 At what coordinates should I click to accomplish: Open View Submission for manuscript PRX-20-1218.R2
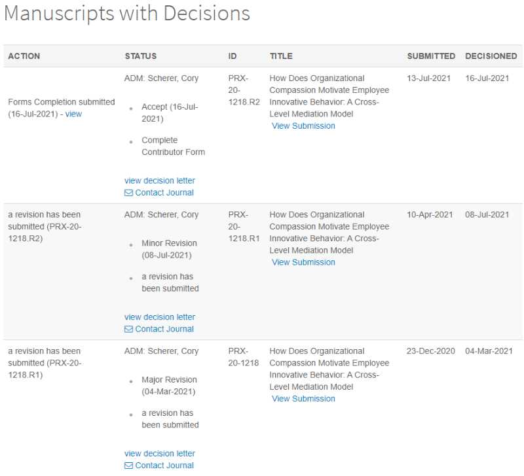pyautogui.click(x=303, y=126)
